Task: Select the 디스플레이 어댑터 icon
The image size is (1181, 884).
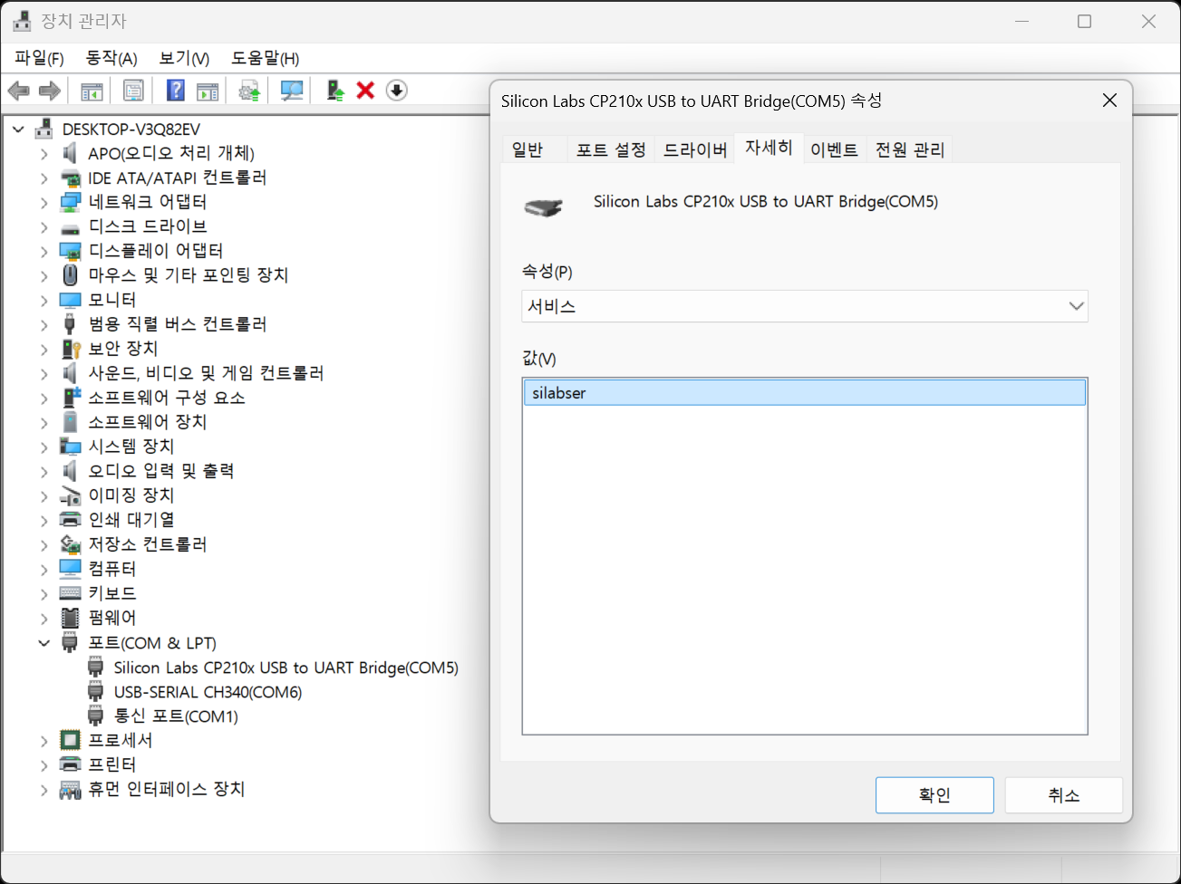Action: 70,251
